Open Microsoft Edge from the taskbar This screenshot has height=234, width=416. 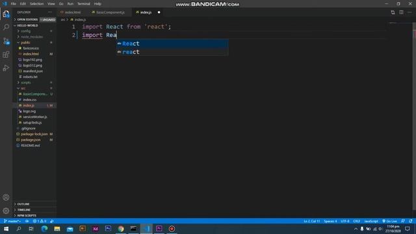[44, 229]
